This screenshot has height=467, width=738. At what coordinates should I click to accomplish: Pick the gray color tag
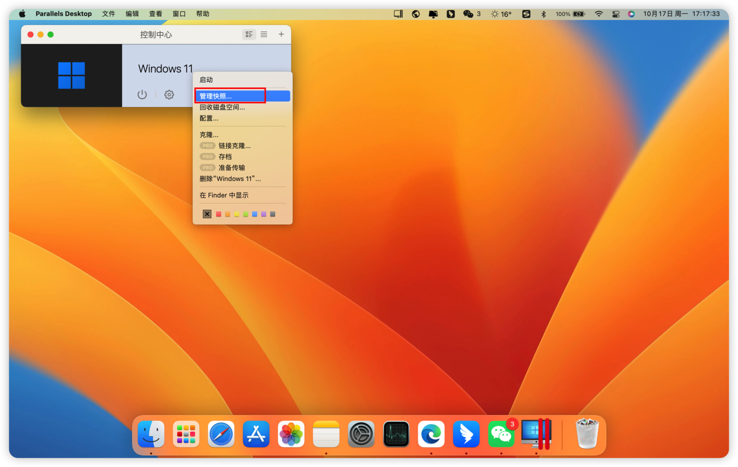[273, 214]
